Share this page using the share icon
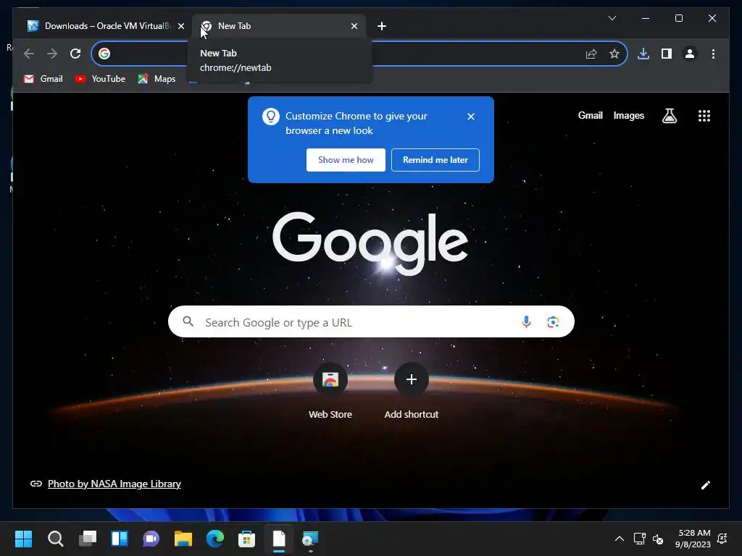The image size is (742, 556). pos(591,54)
